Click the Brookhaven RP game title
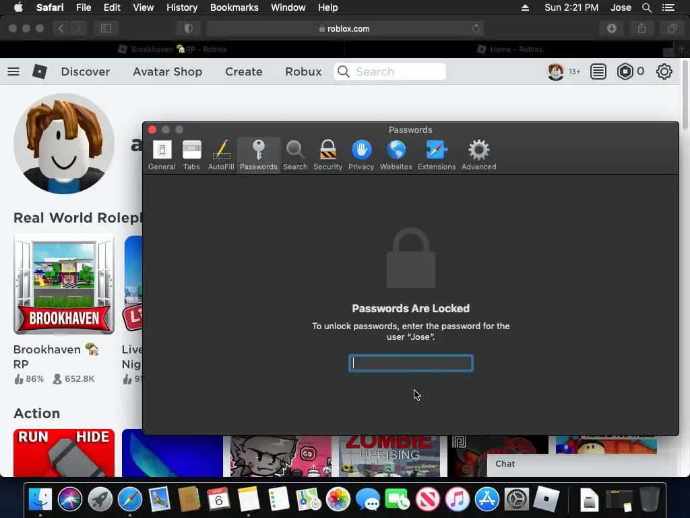The height and width of the screenshot is (518, 690). pos(56,357)
